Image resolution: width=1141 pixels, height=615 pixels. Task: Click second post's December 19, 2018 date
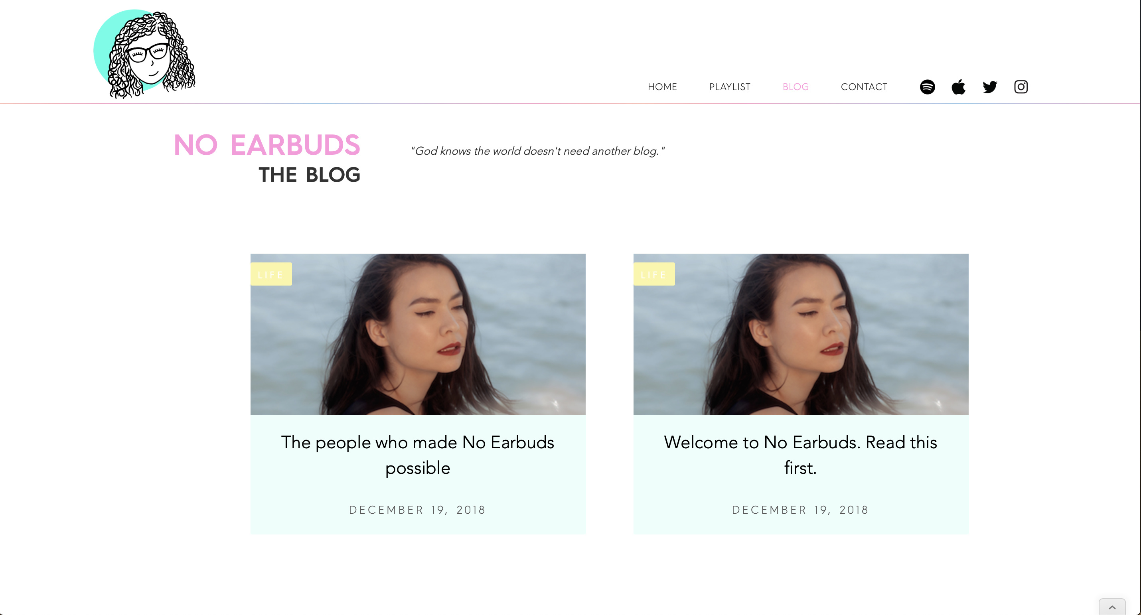pos(800,510)
